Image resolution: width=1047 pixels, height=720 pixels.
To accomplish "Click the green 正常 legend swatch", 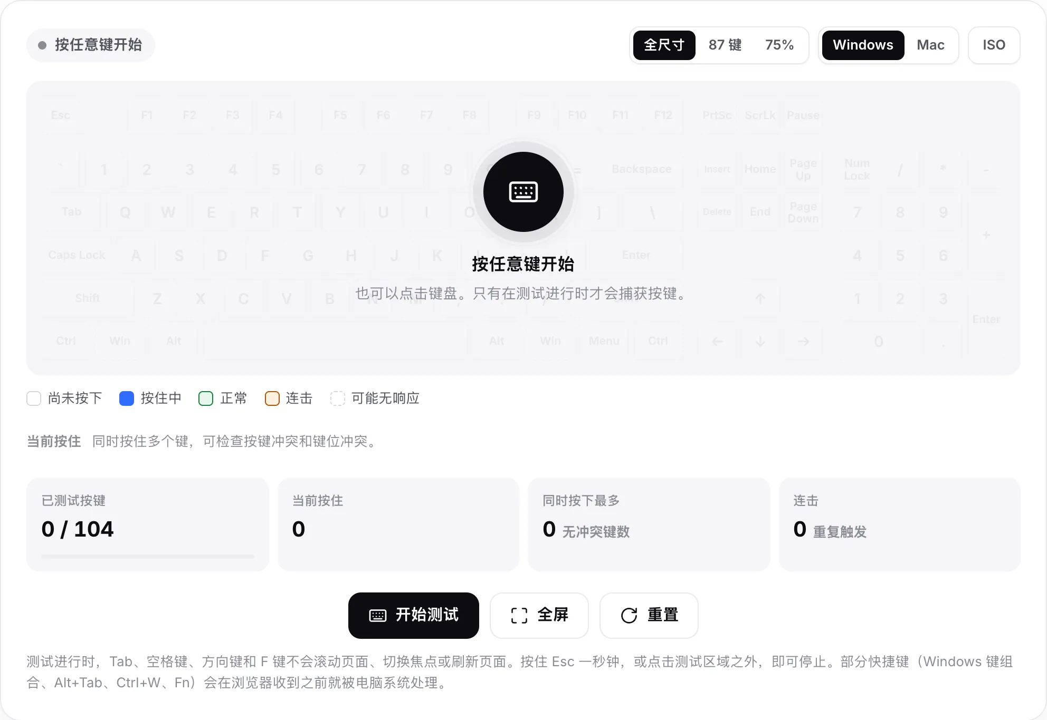I will pos(206,398).
